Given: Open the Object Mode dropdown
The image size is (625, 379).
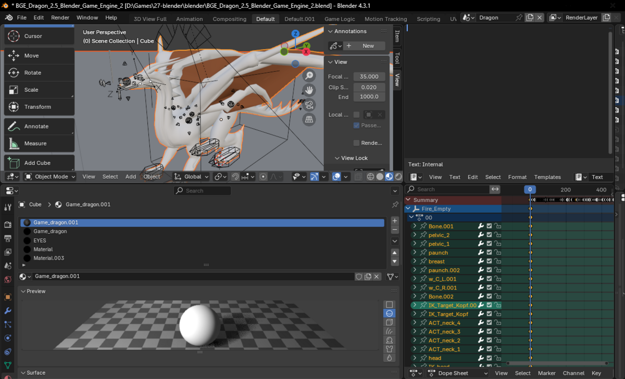Looking at the screenshot, I should [49, 176].
